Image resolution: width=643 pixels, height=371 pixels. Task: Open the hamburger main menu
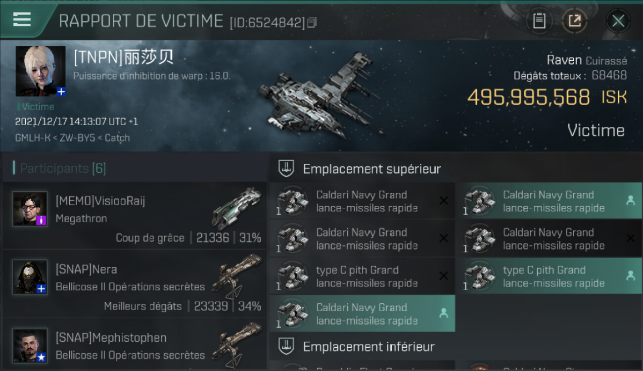[22, 20]
